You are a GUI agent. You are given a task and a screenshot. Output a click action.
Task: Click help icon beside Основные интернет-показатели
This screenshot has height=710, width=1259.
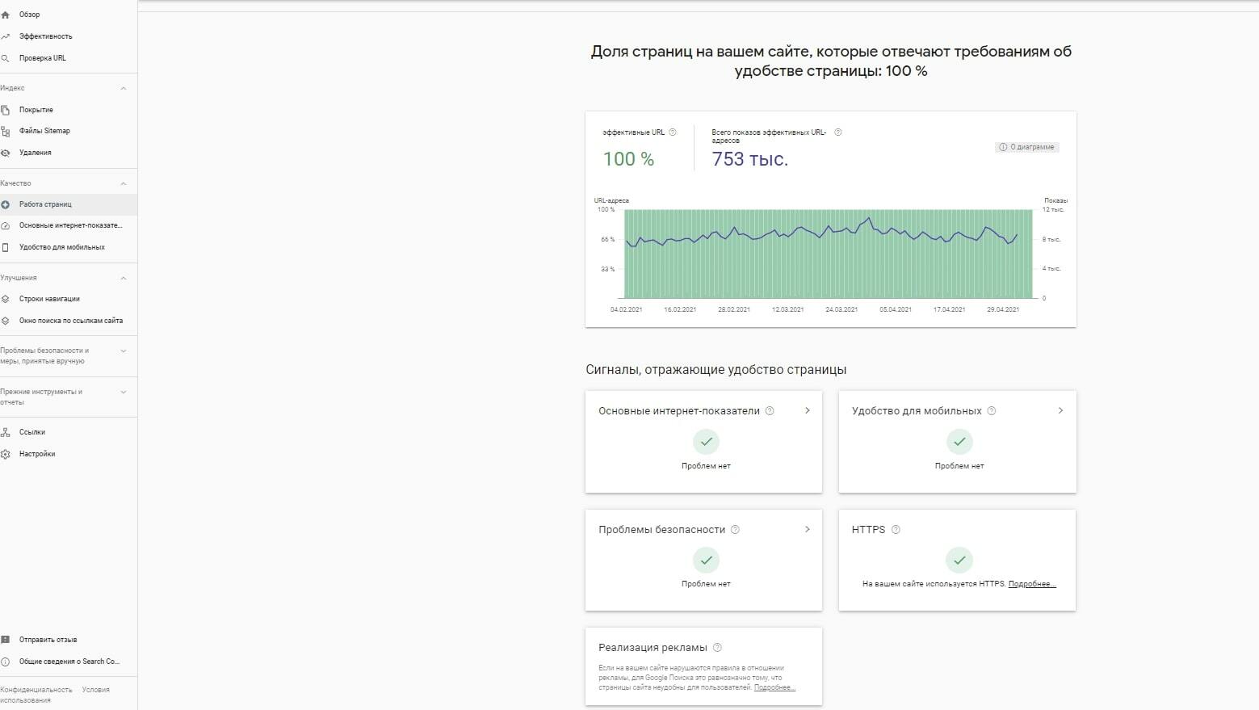click(x=770, y=411)
